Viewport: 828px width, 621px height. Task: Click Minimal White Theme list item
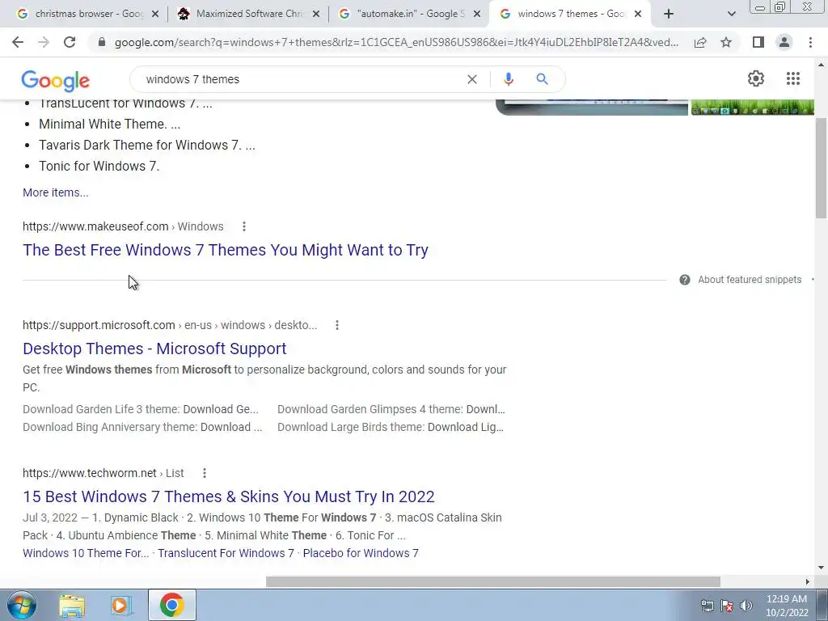click(x=109, y=124)
